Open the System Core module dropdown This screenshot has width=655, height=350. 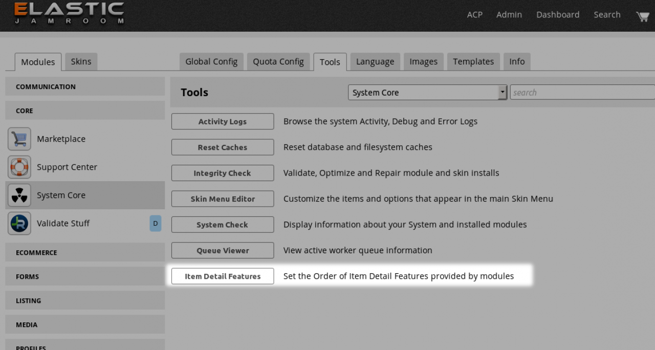click(427, 93)
